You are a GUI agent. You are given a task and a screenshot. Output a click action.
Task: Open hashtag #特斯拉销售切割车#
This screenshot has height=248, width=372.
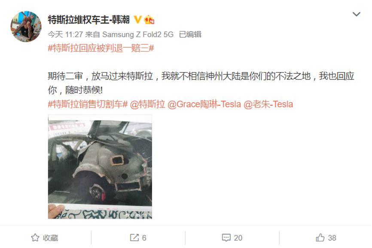click(x=88, y=104)
